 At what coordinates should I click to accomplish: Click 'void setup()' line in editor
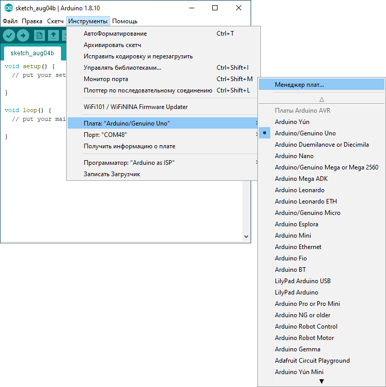[29, 66]
